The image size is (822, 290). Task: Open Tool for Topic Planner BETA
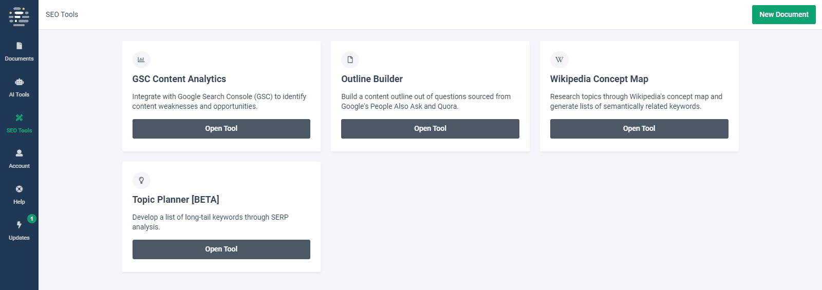(221, 249)
